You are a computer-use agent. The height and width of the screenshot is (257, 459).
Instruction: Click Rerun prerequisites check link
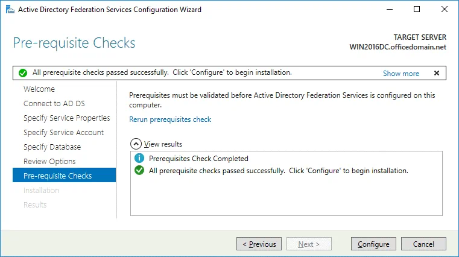170,119
